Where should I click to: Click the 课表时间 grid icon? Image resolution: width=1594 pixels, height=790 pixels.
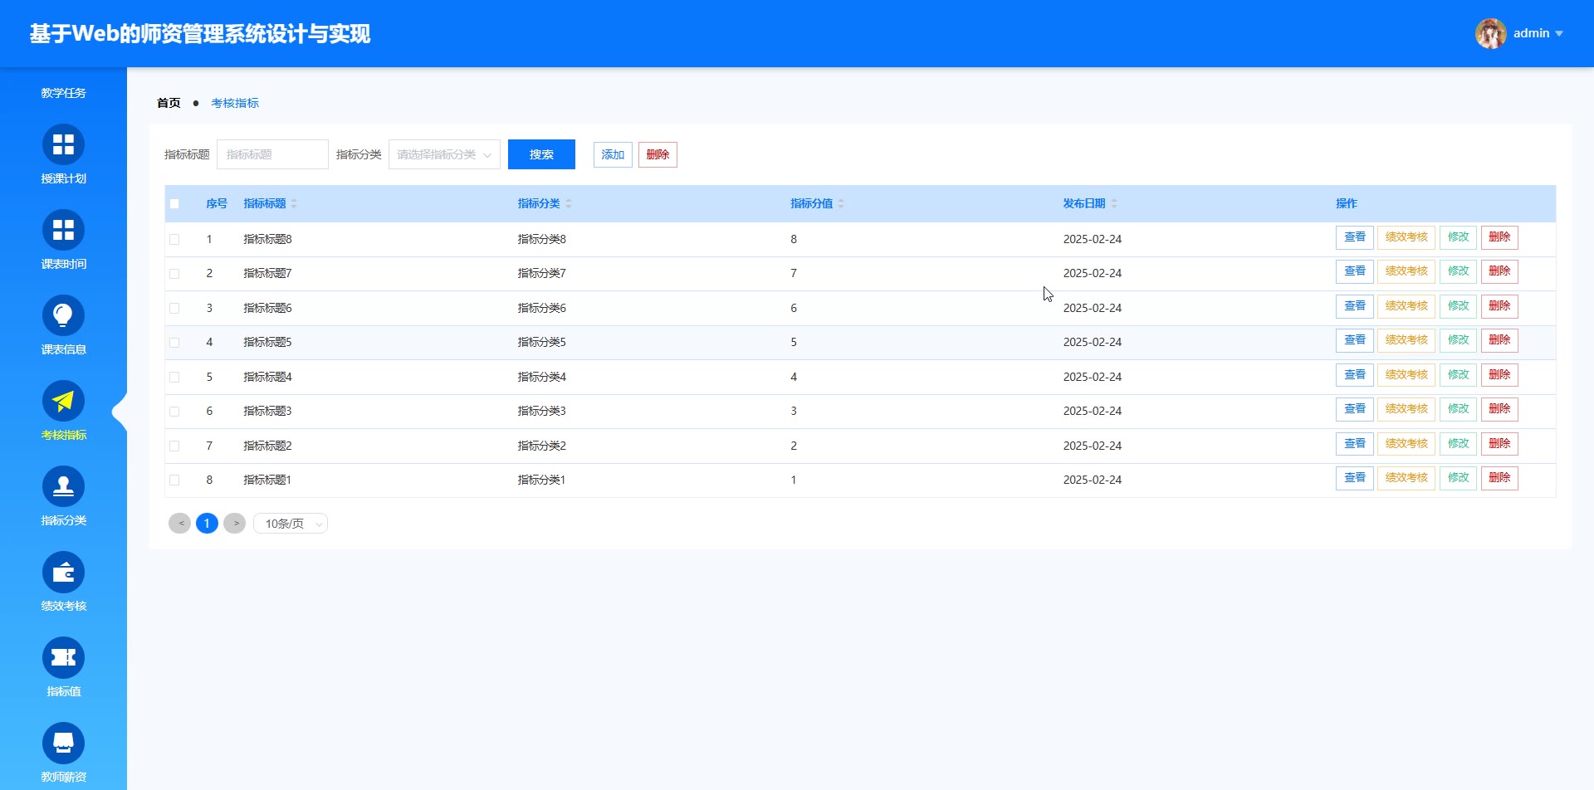tap(63, 230)
